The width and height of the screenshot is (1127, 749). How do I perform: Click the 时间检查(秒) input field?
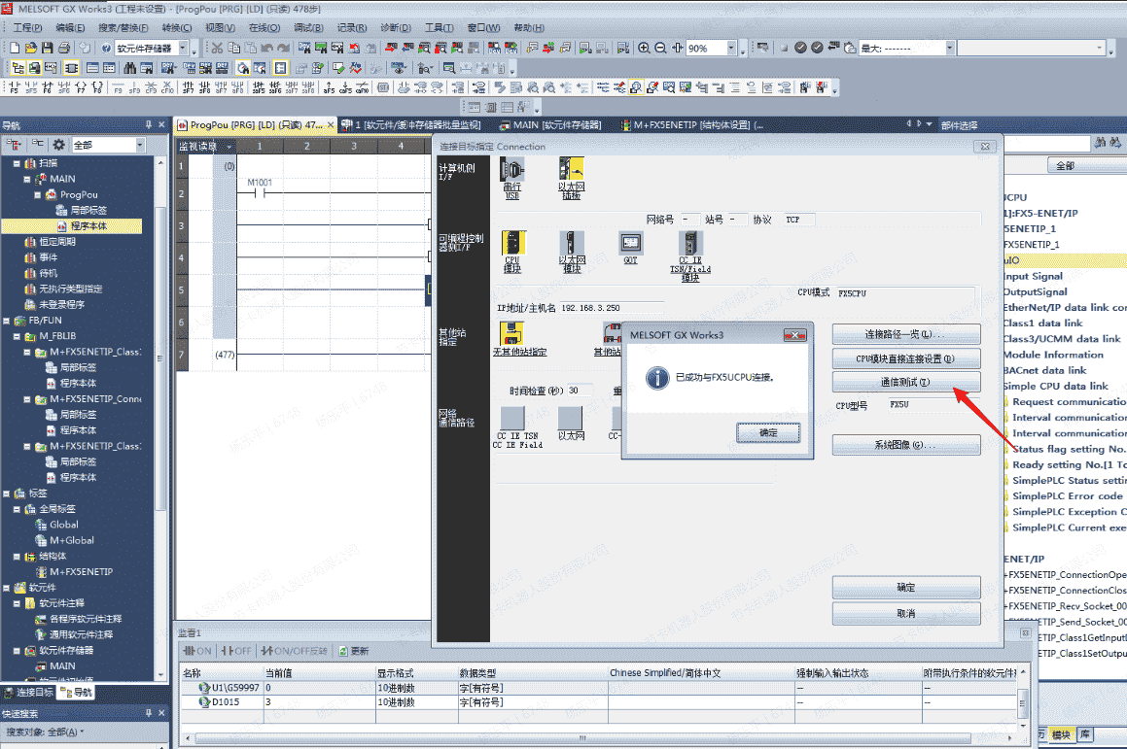point(580,391)
